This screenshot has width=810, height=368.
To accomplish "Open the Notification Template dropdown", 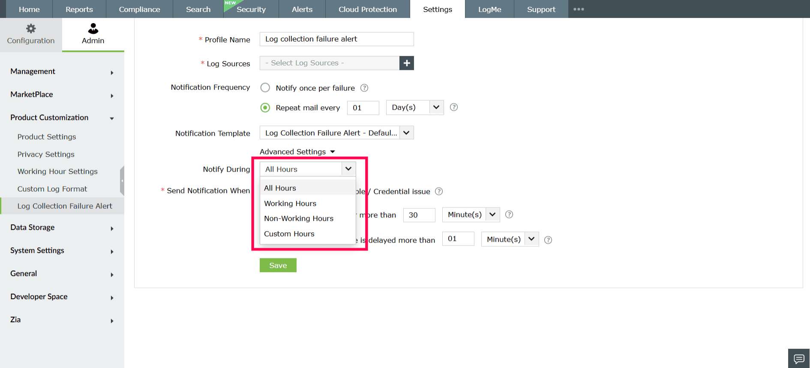I will tap(336, 133).
